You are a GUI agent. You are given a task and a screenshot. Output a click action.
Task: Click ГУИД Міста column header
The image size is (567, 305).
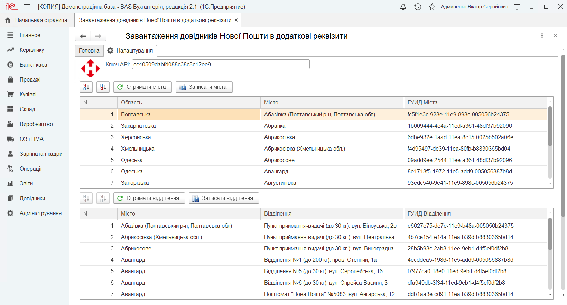[x=475, y=102]
